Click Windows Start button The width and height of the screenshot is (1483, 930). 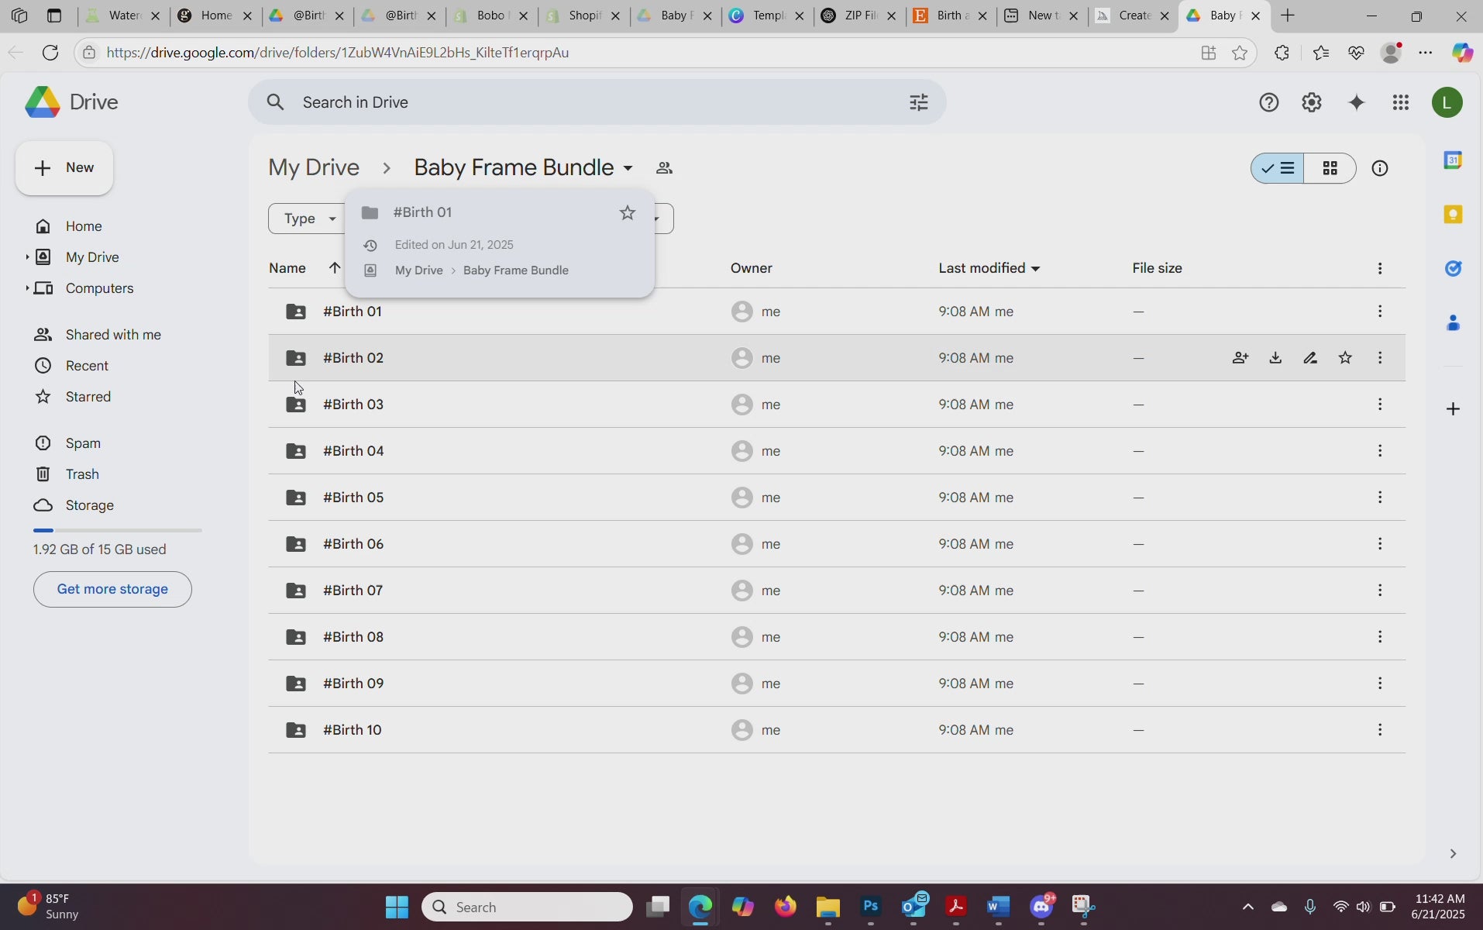[397, 907]
